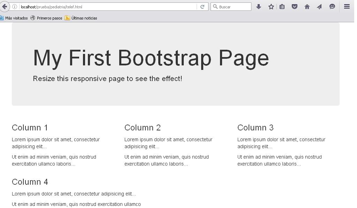Click Lorem ipsum paragraph under Column 3
The image size is (357, 208).
(281, 143)
